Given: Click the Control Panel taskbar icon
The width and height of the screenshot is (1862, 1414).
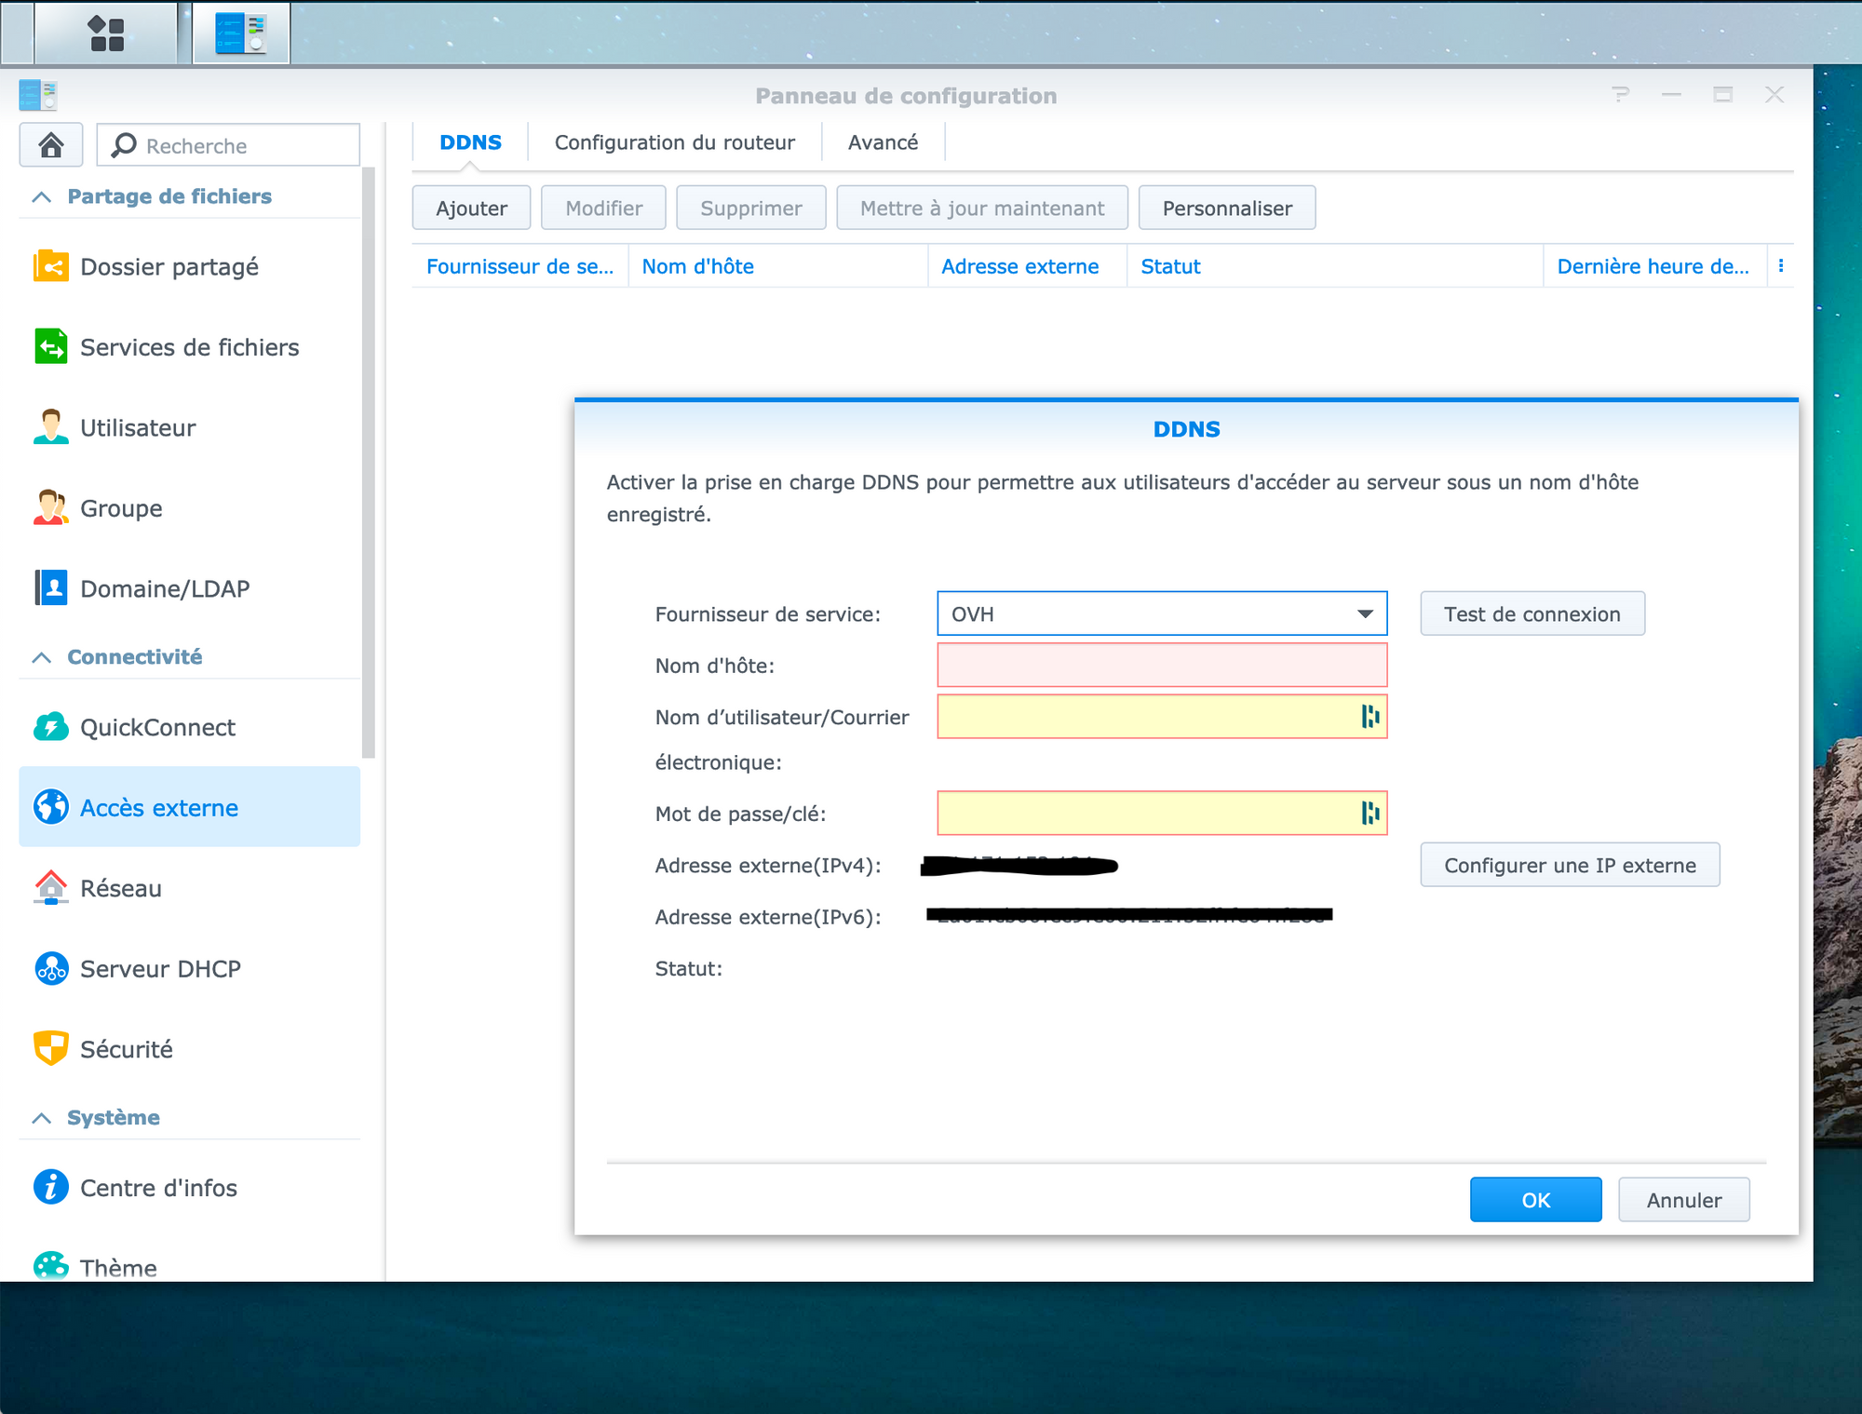Looking at the screenshot, I should click(241, 34).
